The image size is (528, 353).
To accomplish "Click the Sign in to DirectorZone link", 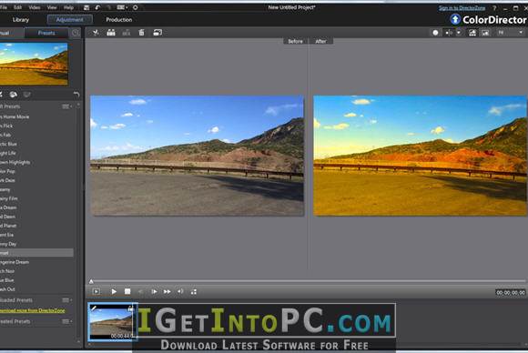I will (x=462, y=8).
